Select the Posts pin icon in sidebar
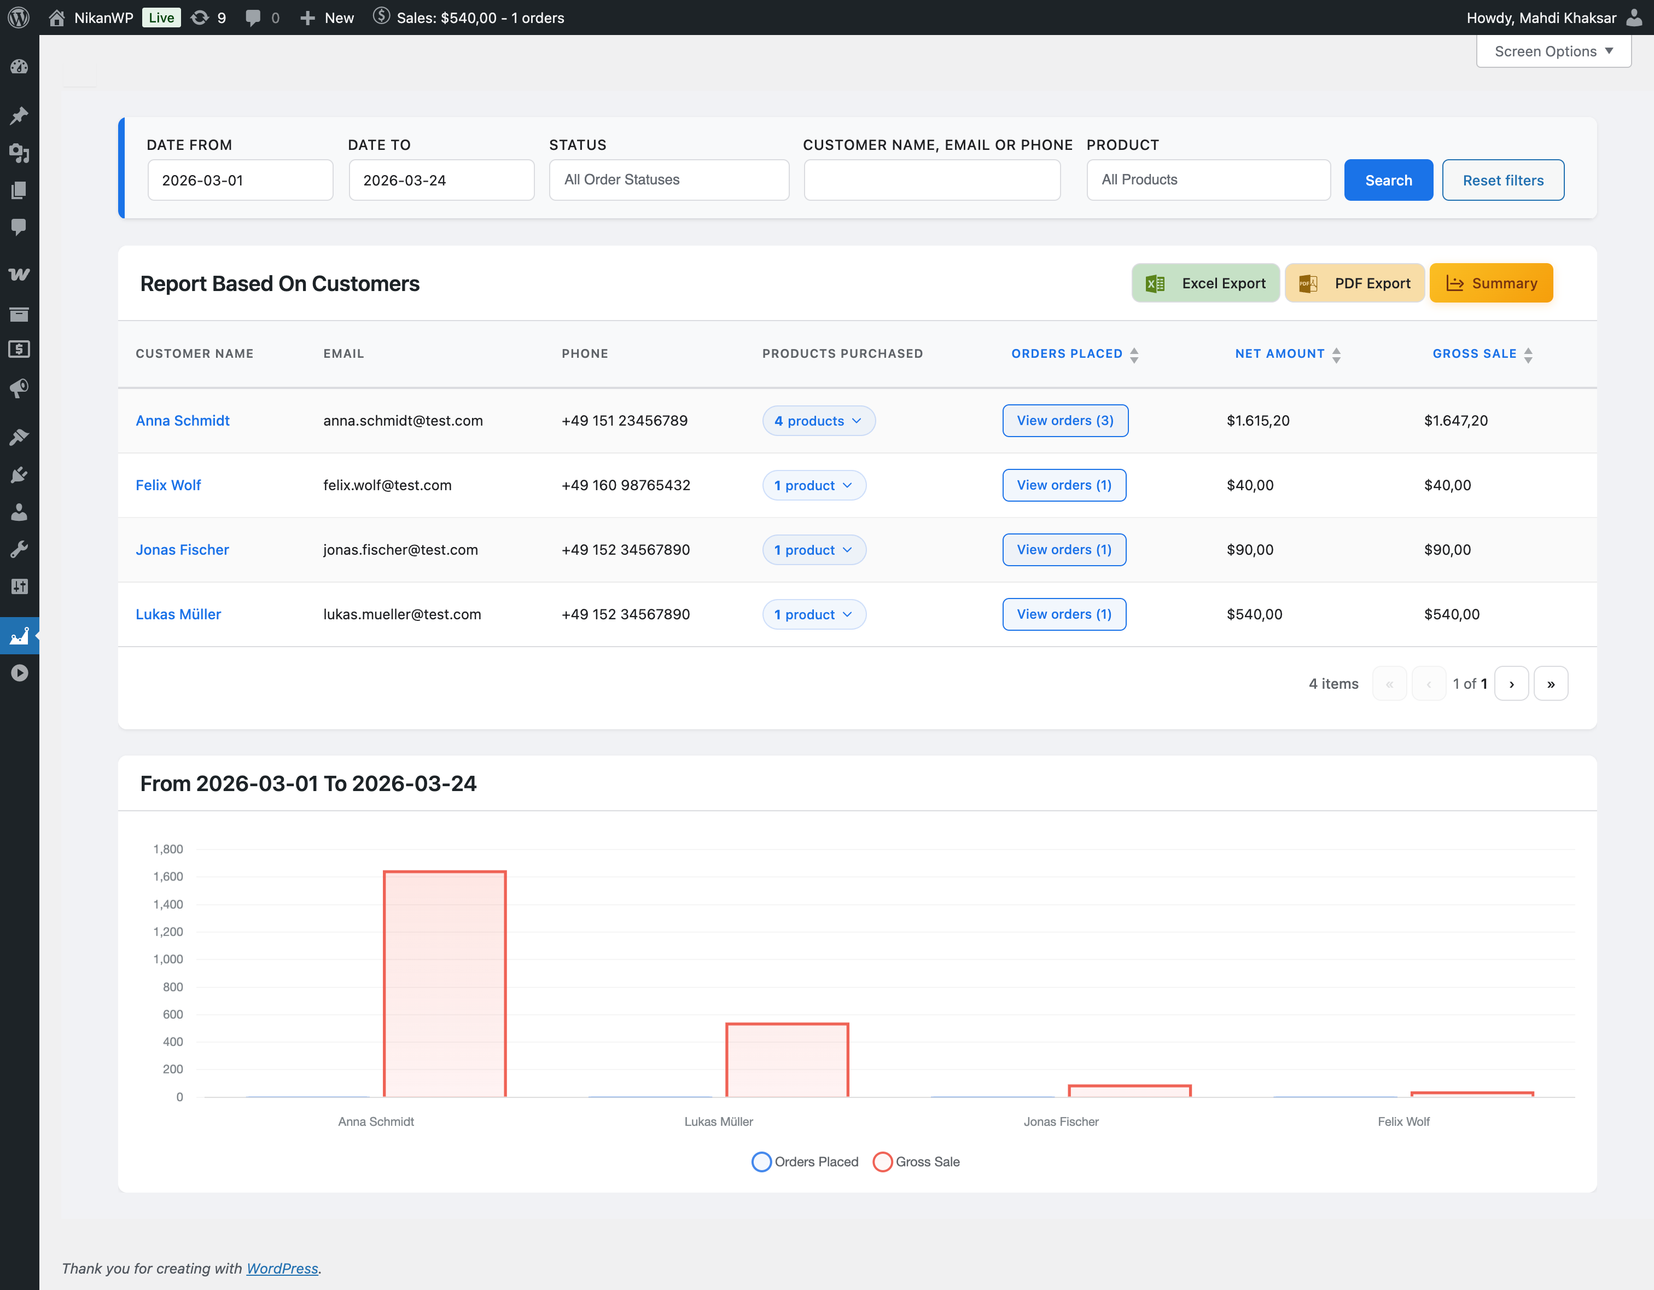This screenshot has width=1654, height=1290. click(19, 115)
